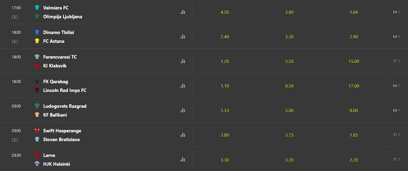Click live stream icon for Dinamo Tbilisi match
The width and height of the screenshot is (408, 171).
click(15, 41)
